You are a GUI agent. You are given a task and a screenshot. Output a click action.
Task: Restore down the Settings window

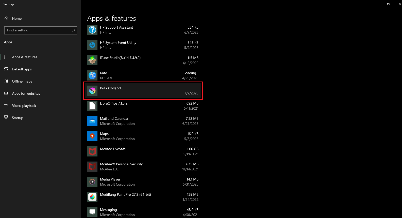point(389,4)
